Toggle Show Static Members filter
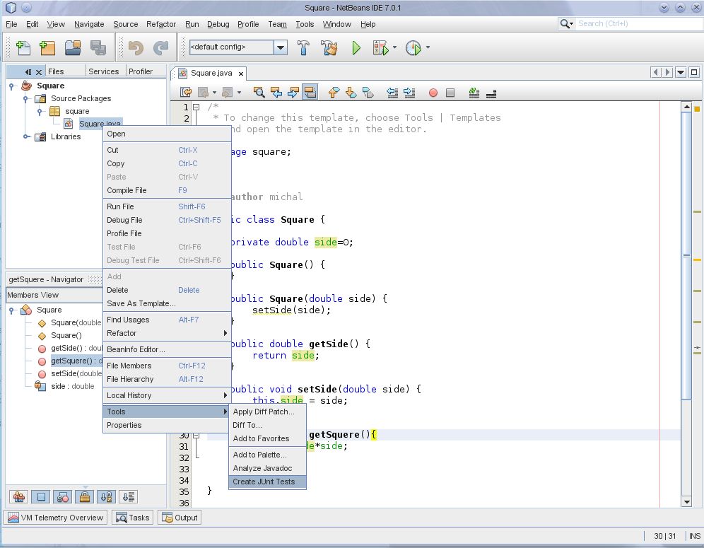Screen dimensions: 704x548 click(63, 497)
